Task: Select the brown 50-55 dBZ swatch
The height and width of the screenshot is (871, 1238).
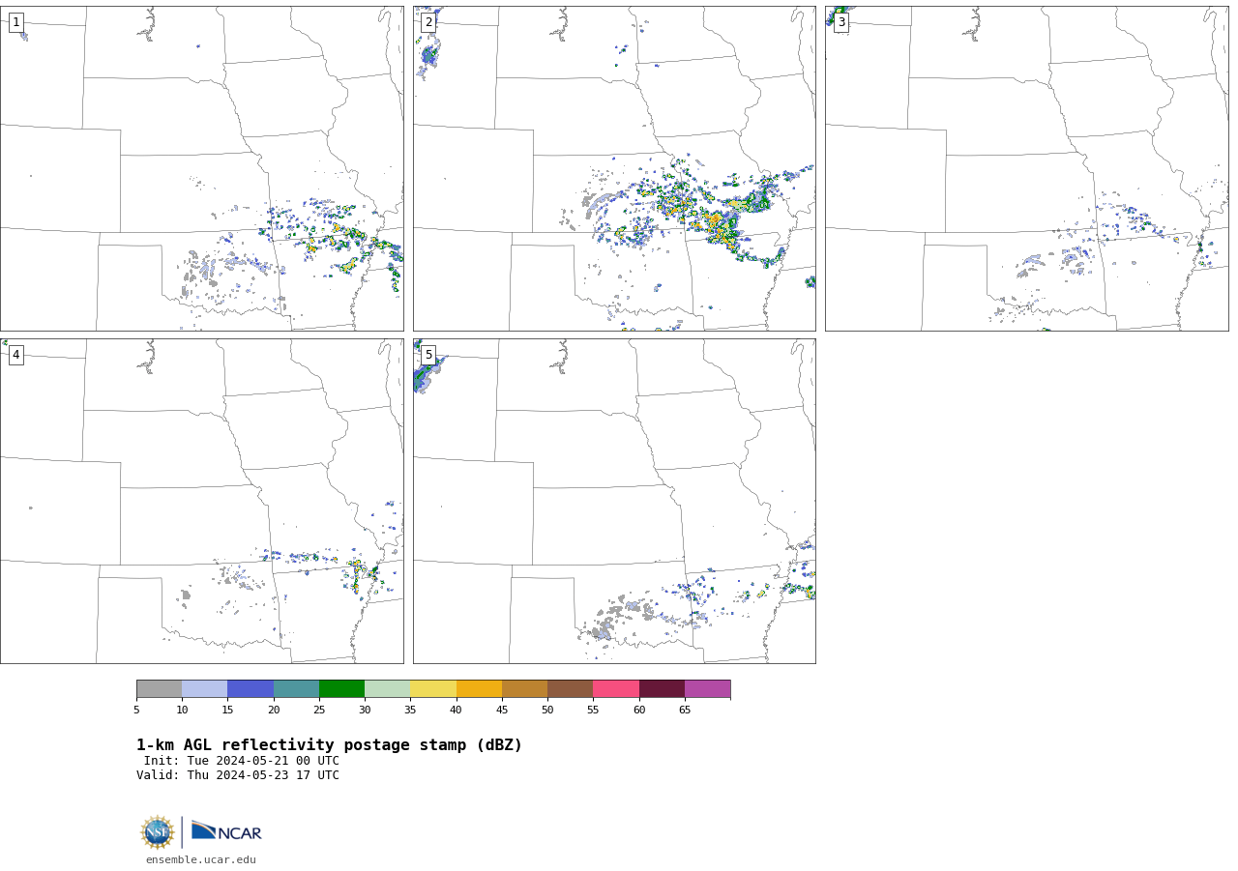Action: (570, 688)
